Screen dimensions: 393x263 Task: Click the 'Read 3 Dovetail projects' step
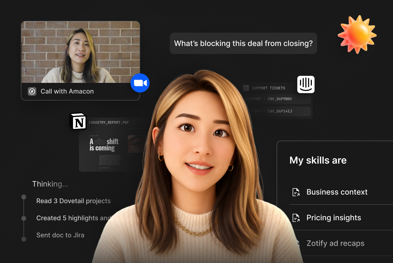[73, 201]
